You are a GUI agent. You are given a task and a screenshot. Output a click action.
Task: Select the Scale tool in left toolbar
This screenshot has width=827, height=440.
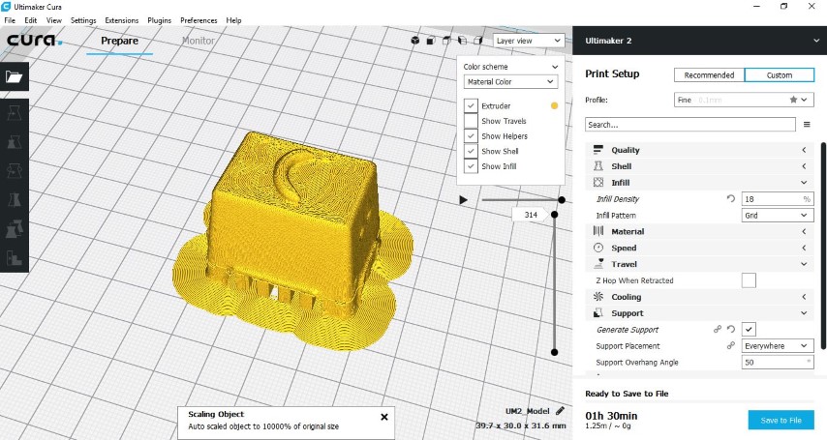15,142
